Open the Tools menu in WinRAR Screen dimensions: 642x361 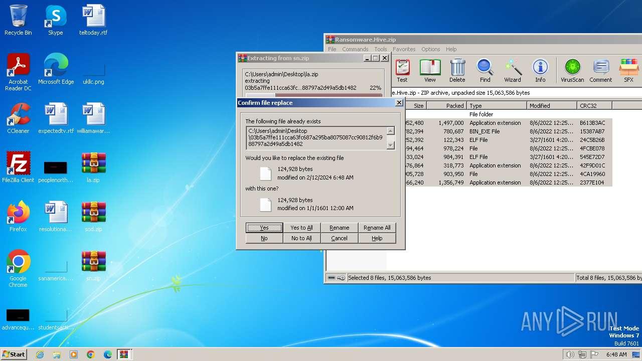tap(381, 49)
